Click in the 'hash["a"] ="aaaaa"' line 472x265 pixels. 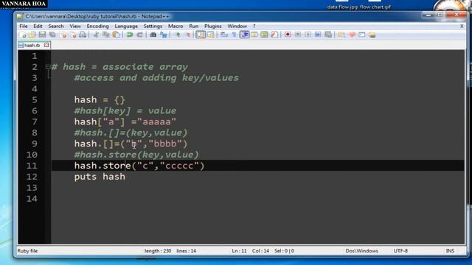click(125, 121)
